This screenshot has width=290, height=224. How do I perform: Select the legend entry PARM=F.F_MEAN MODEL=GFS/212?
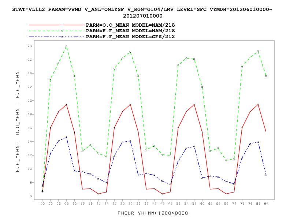(130, 37)
